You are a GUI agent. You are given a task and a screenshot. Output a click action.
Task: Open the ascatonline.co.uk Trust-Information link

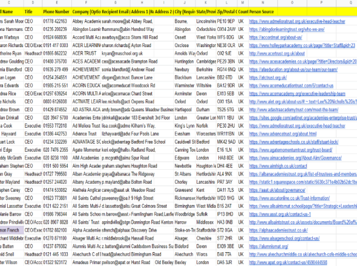point(289,198)
